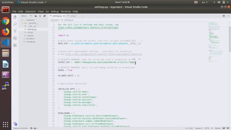Click the editor minimap code preview
231x130 pixels.
point(216,42)
